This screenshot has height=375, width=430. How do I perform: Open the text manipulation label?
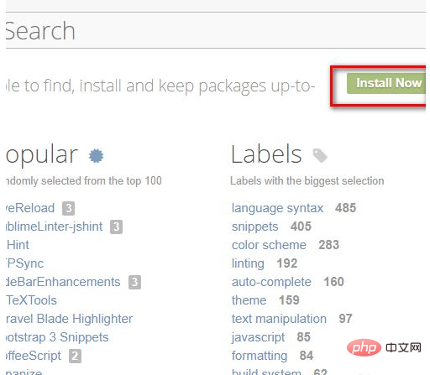[279, 319]
